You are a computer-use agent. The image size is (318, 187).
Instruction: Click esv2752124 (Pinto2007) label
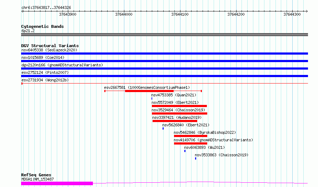pos(45,72)
